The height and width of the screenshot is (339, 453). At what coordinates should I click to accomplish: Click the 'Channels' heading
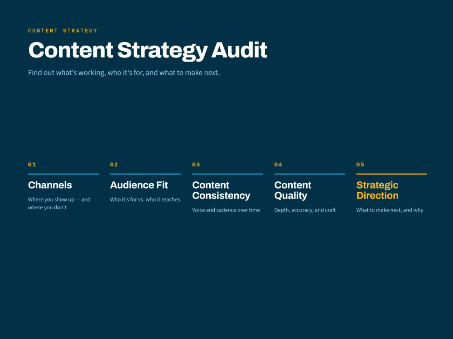50,185
